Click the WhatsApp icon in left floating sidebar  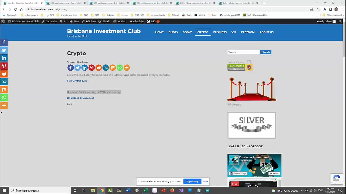click(x=4, y=98)
